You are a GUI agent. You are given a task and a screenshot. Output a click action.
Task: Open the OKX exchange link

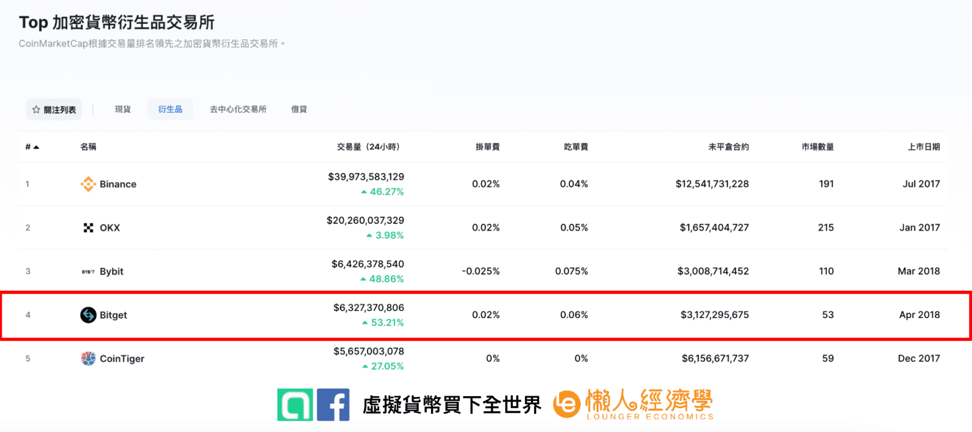pyautogui.click(x=110, y=228)
